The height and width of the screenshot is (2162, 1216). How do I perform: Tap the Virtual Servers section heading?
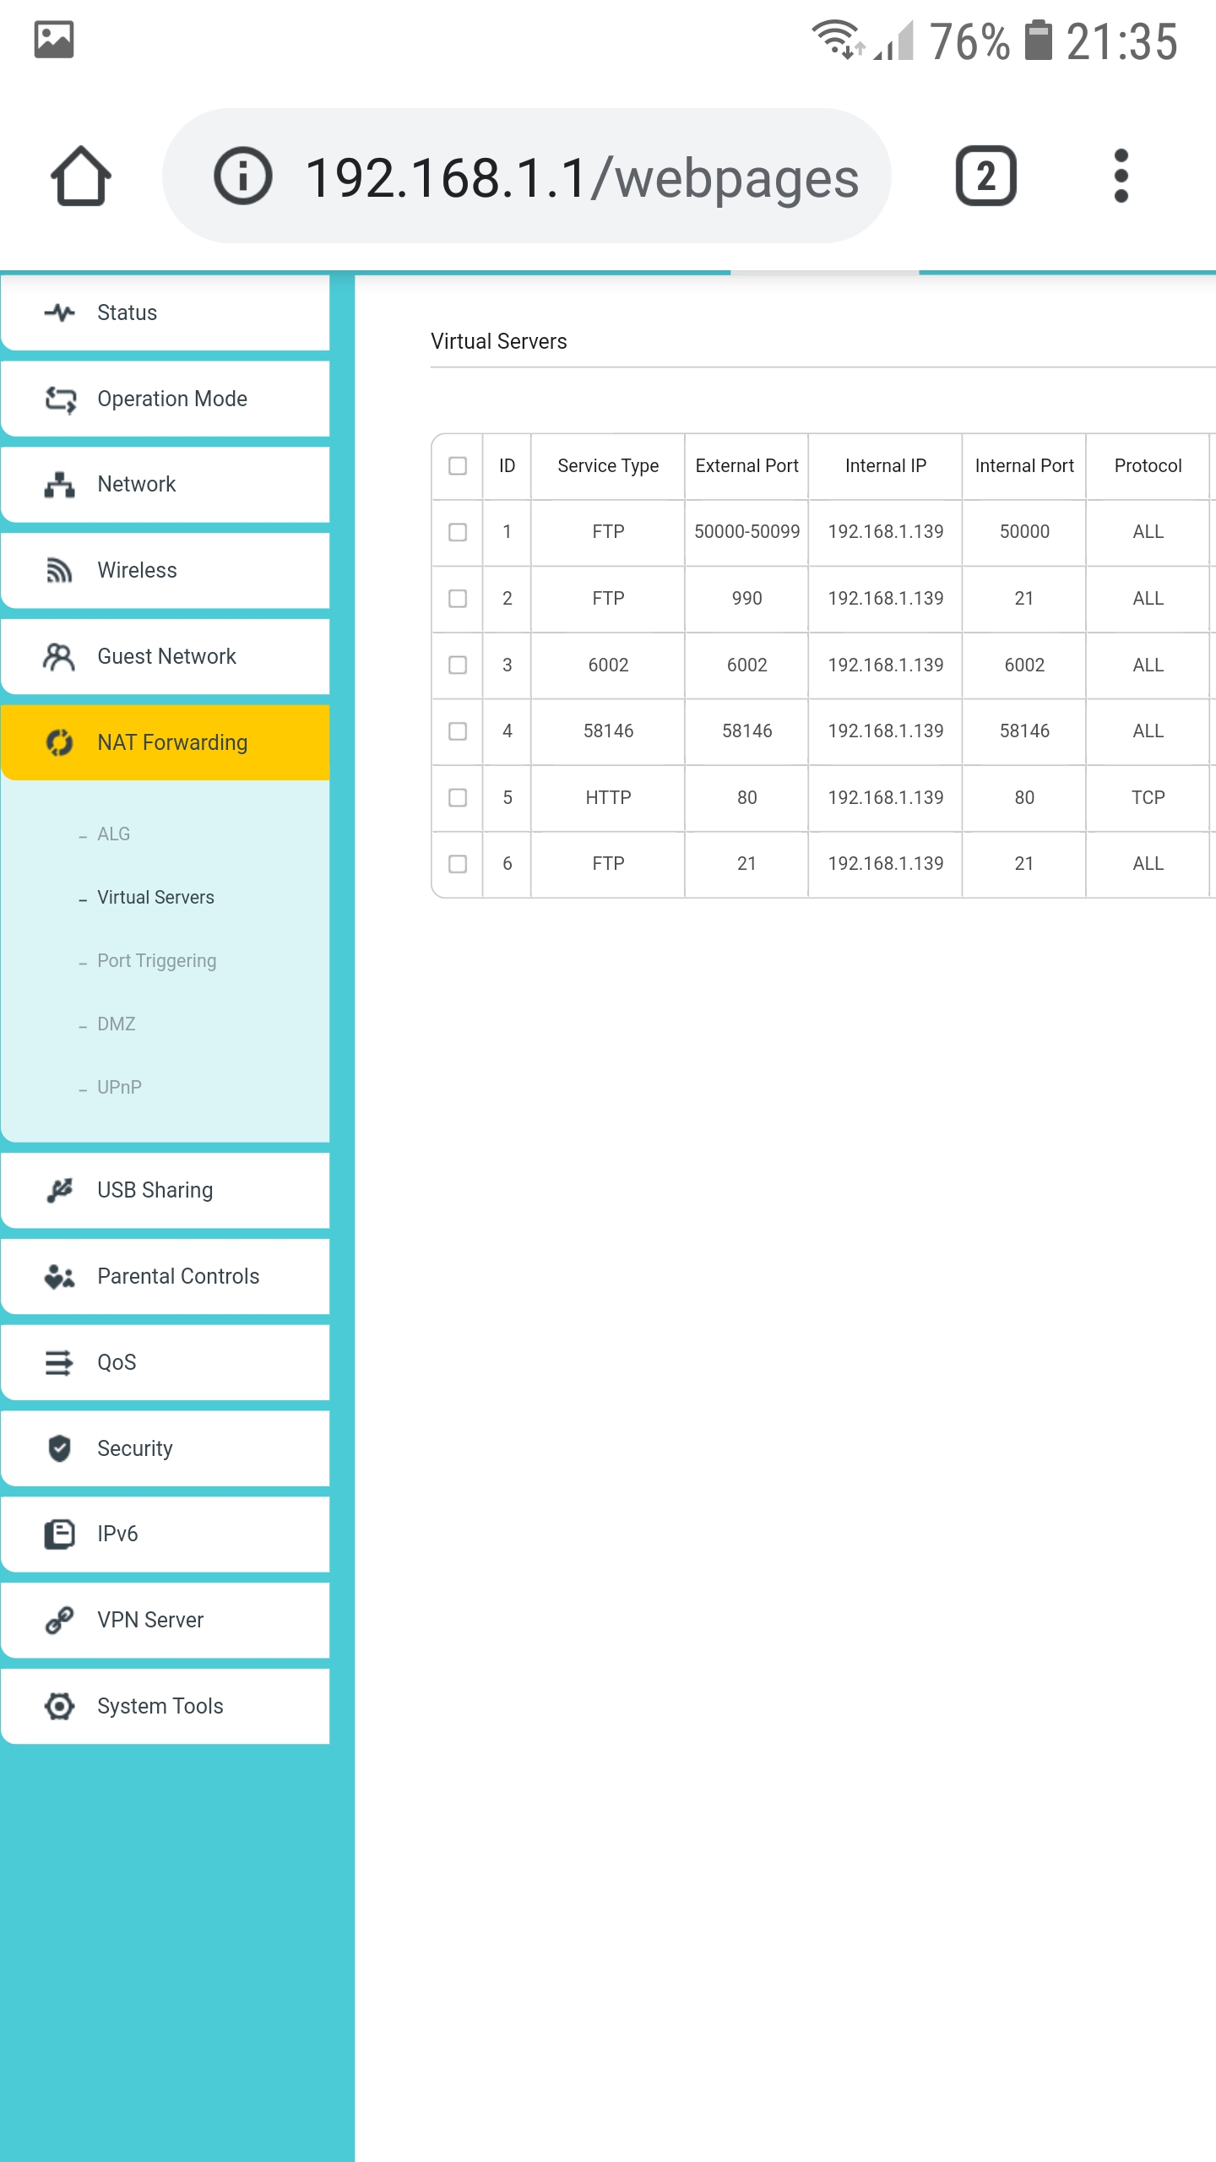[x=498, y=341]
